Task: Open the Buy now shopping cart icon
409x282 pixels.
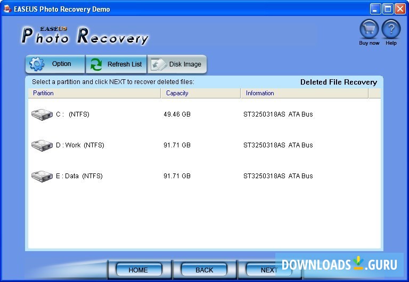Action: point(369,29)
